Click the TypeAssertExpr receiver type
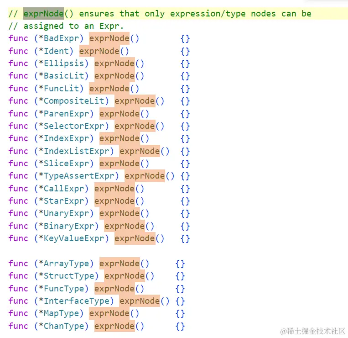This screenshot has height=338, width=348. pyautogui.click(x=79, y=176)
